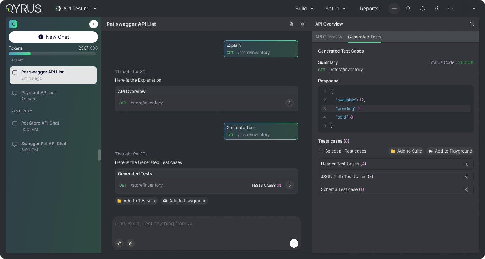Open the Build menu

click(x=304, y=9)
